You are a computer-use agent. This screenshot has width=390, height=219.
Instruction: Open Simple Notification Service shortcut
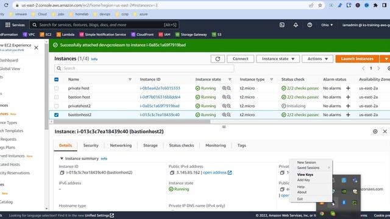pyautogui.click(x=103, y=35)
